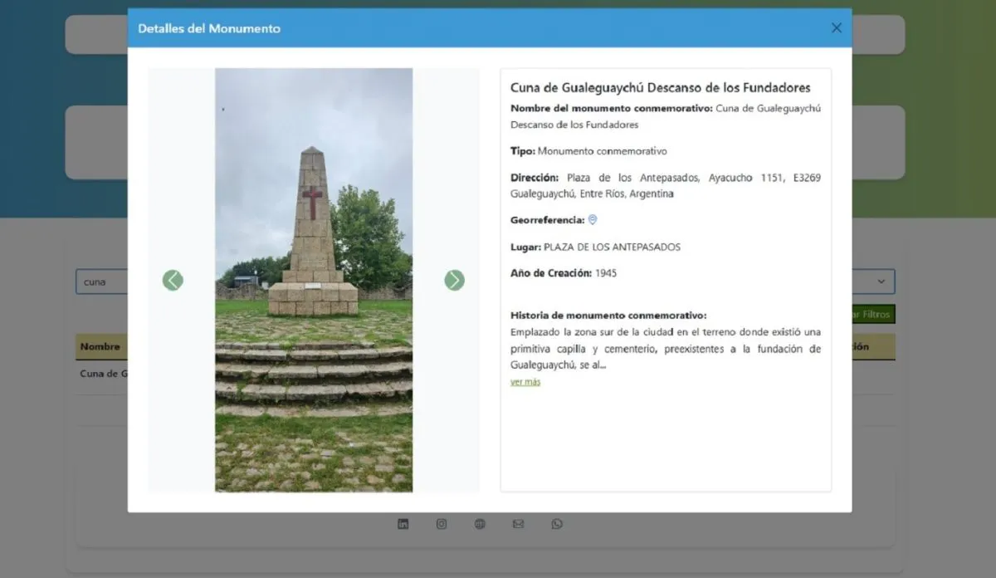Click the obelisk monument photo
996x578 pixels.
(x=314, y=280)
